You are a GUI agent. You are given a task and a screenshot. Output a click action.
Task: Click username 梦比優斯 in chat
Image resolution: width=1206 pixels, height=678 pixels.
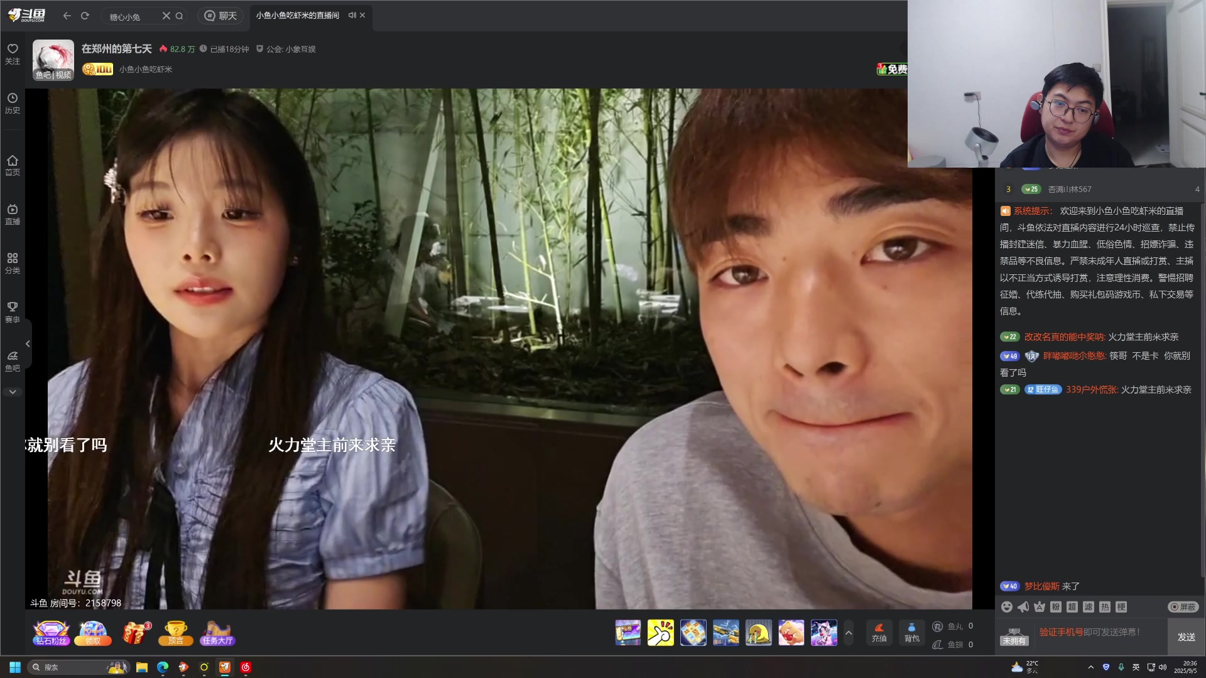click(x=1042, y=586)
